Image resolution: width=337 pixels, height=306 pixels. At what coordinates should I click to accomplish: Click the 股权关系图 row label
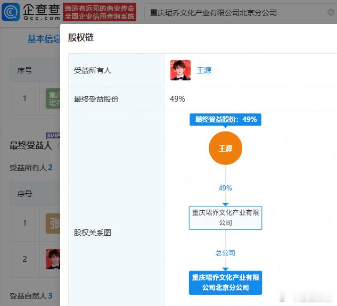coord(93,233)
